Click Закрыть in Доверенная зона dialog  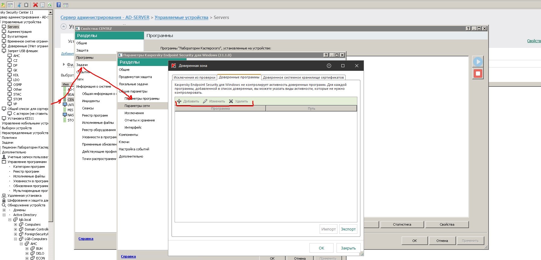click(x=348, y=248)
